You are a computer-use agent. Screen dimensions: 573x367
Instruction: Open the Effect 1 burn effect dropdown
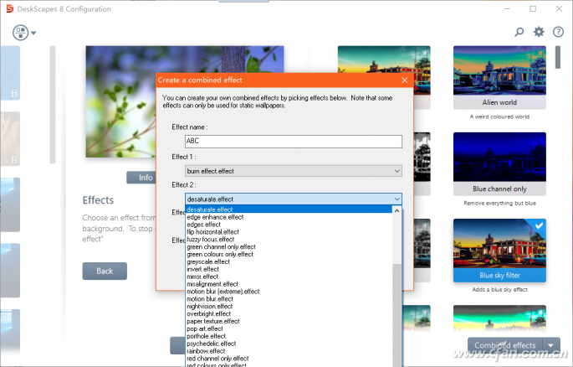click(x=294, y=171)
